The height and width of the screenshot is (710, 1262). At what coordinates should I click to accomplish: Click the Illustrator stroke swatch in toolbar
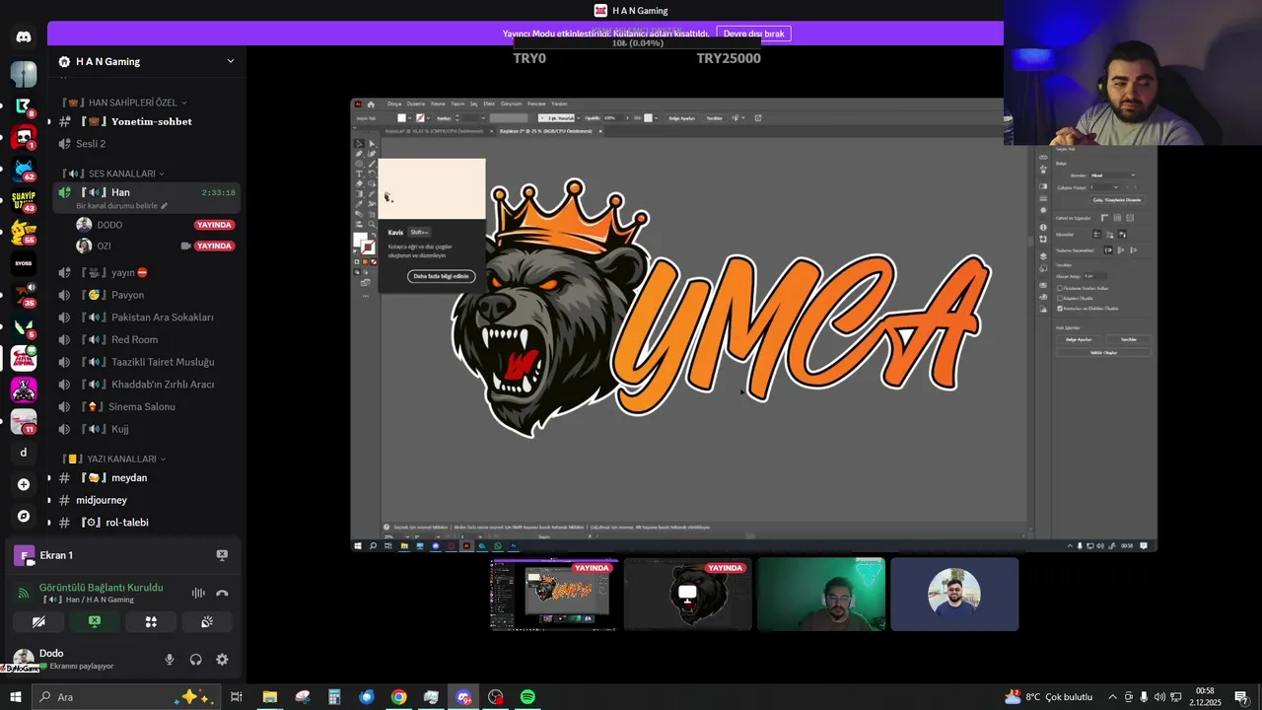coord(368,248)
